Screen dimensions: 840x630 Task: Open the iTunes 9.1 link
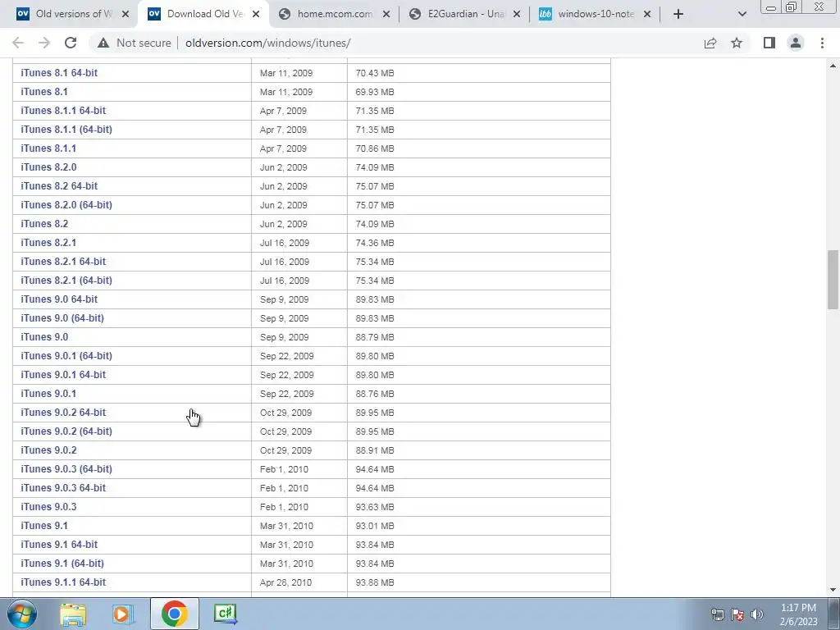(44, 526)
